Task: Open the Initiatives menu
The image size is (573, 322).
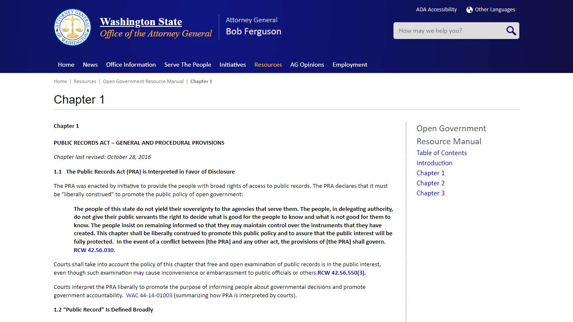Action: [232, 65]
